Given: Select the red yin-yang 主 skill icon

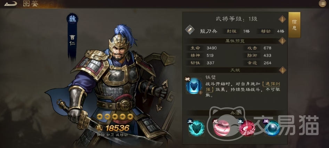Looking at the screenshot, I should (x=247, y=128).
